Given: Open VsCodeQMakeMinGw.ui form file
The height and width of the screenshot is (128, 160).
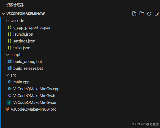Looking at the screenshot, I should [35, 103].
